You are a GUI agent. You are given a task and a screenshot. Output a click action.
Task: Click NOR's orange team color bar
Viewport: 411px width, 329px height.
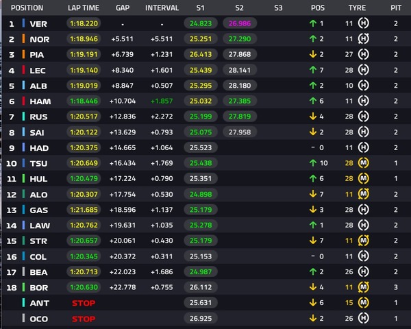click(x=23, y=38)
